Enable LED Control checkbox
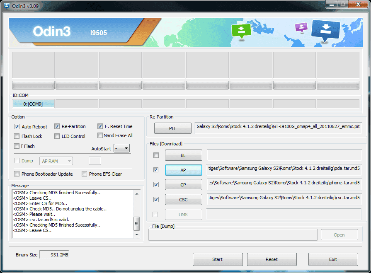Screen dimensions: 371x273 57,136
